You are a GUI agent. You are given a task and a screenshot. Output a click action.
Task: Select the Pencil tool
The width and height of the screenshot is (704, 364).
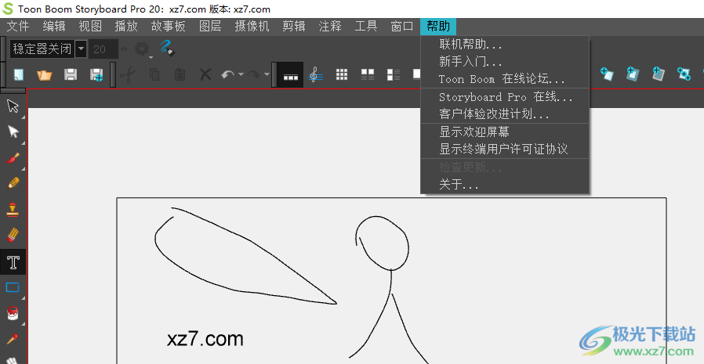(13, 183)
